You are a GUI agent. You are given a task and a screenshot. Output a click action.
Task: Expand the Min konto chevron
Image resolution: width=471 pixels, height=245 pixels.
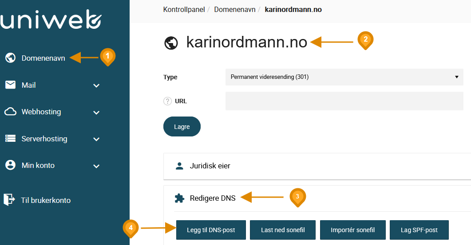(96, 166)
